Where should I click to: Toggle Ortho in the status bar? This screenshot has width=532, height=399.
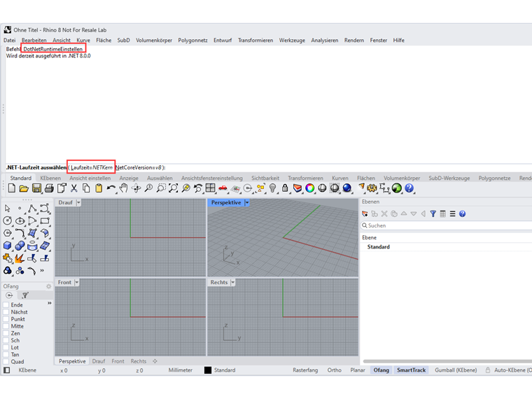point(334,370)
